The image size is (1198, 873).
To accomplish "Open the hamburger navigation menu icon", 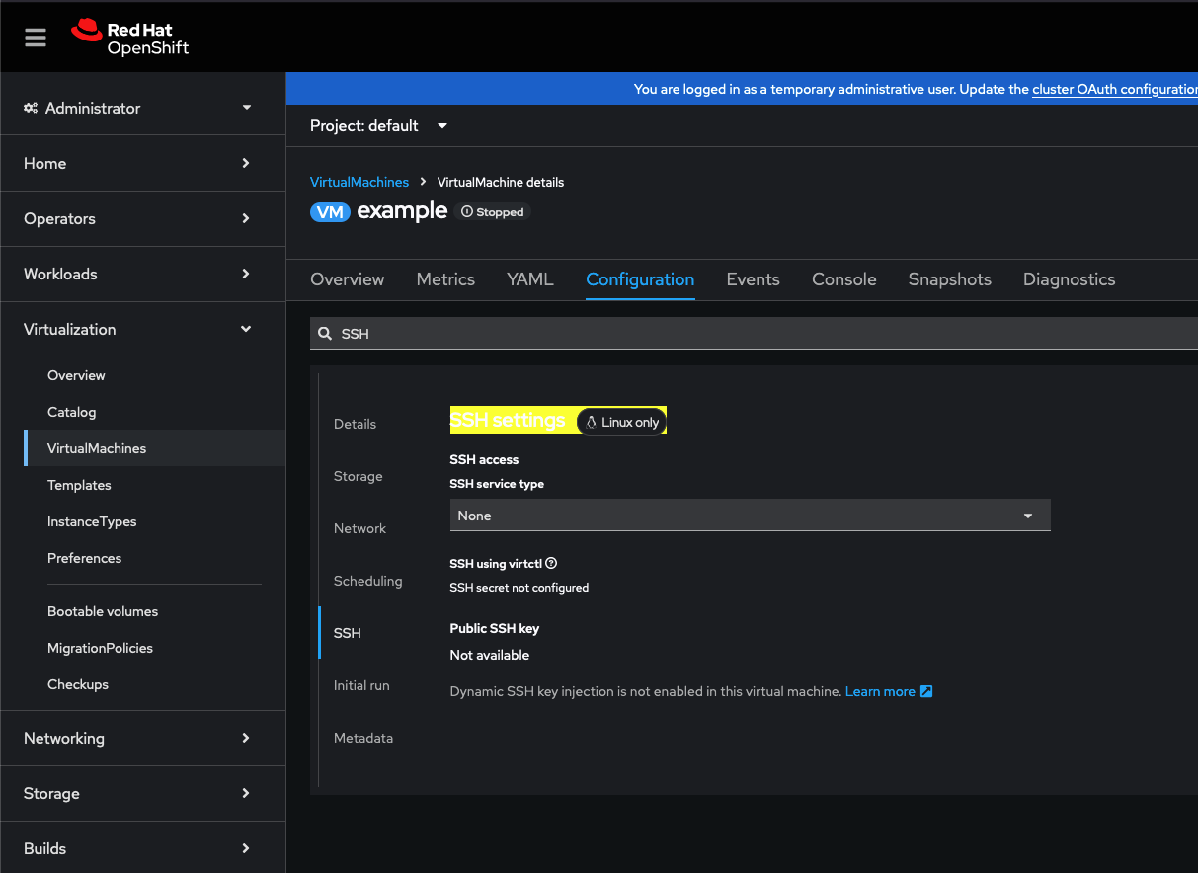I will 36,38.
